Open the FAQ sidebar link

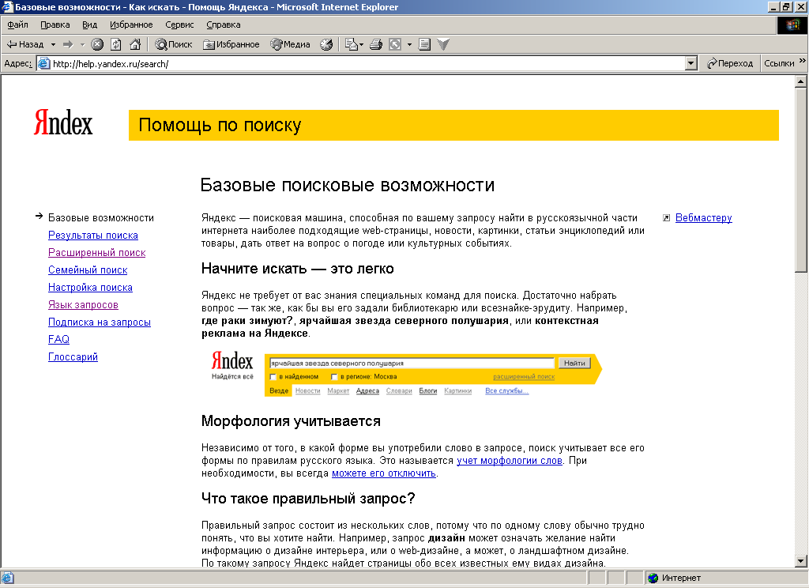point(58,339)
